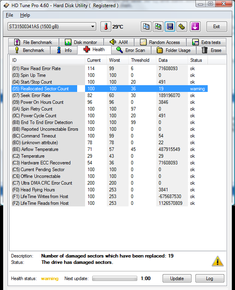
Task: Sort by the Worst column header
Action: click(117, 60)
